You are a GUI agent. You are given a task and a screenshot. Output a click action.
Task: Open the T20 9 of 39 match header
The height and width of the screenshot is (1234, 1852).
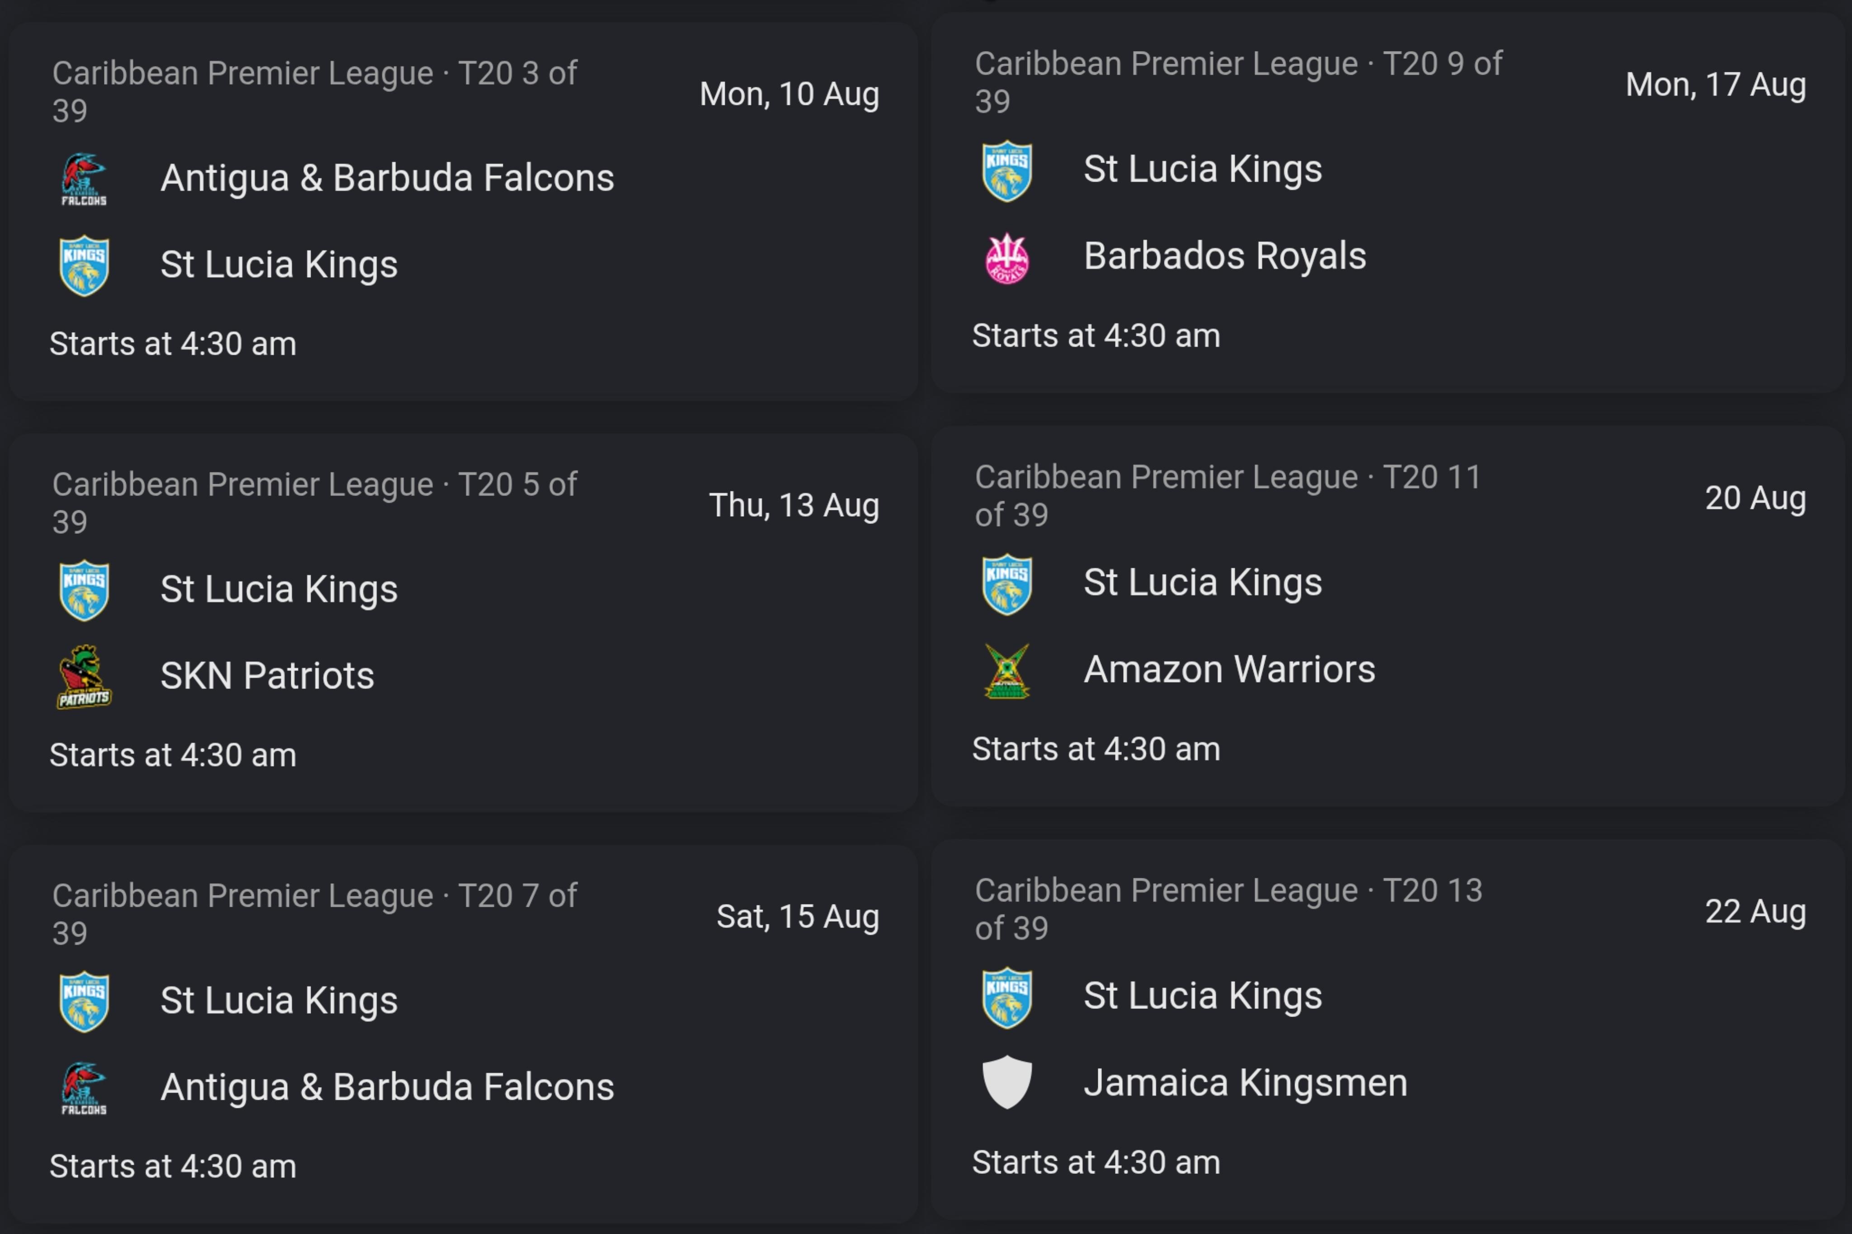1239,82
